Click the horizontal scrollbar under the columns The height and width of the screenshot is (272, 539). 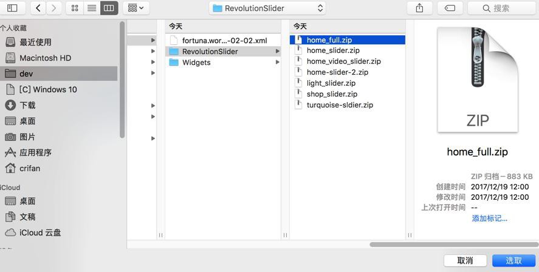454,245
